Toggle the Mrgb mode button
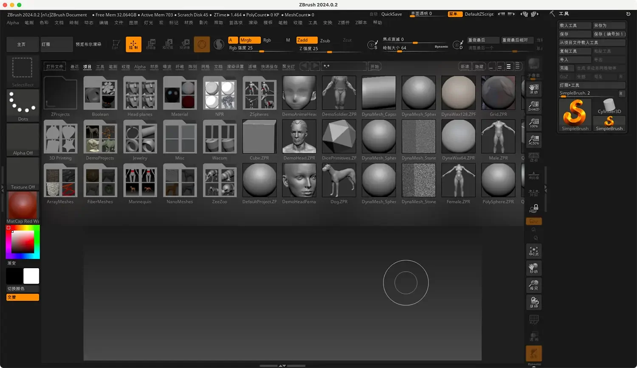Screen dimensions: 637x368 [250, 40]
